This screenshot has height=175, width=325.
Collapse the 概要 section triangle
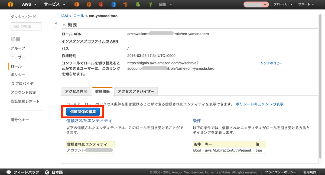click(x=64, y=25)
